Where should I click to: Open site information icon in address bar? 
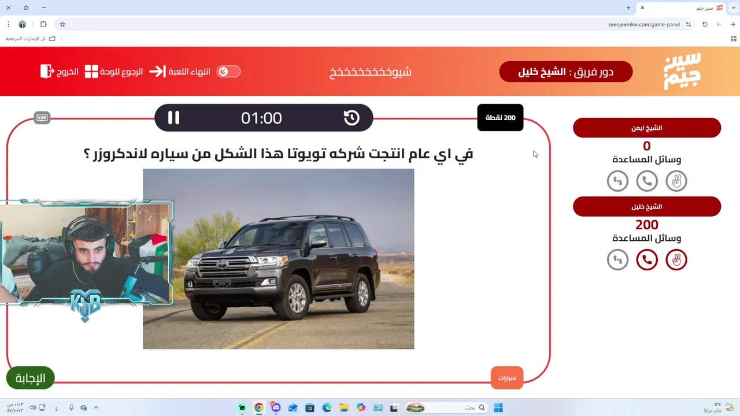point(688,24)
